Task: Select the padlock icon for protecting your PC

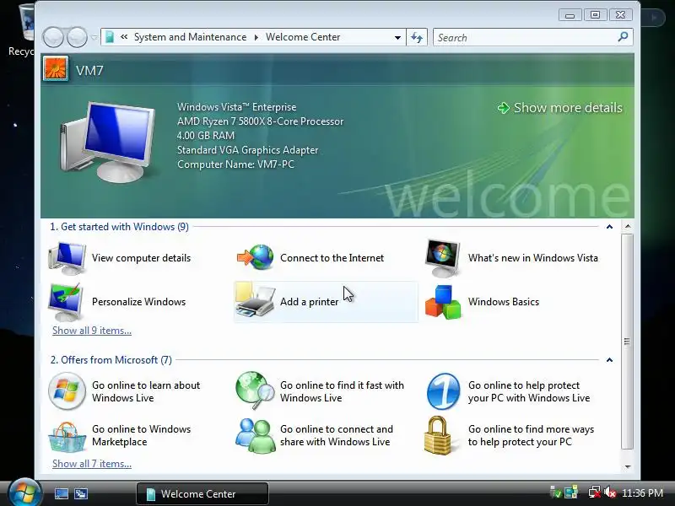Action: 437,435
